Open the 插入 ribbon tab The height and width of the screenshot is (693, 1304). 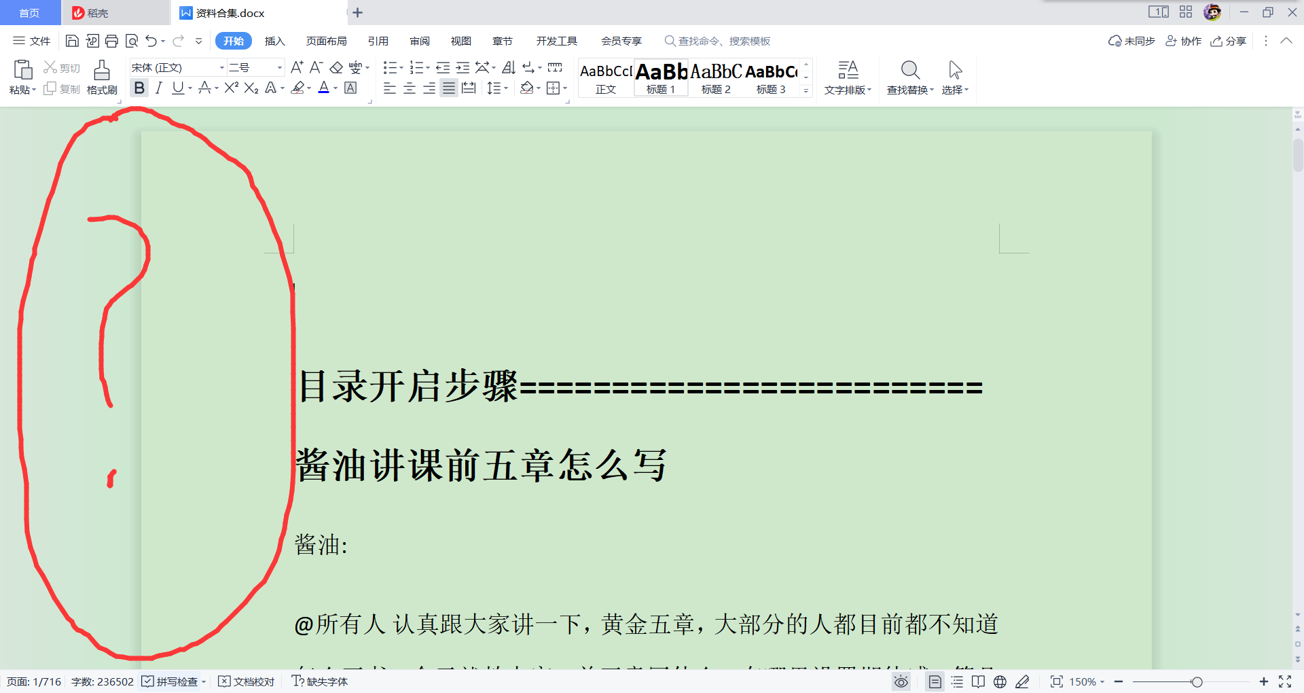[274, 41]
